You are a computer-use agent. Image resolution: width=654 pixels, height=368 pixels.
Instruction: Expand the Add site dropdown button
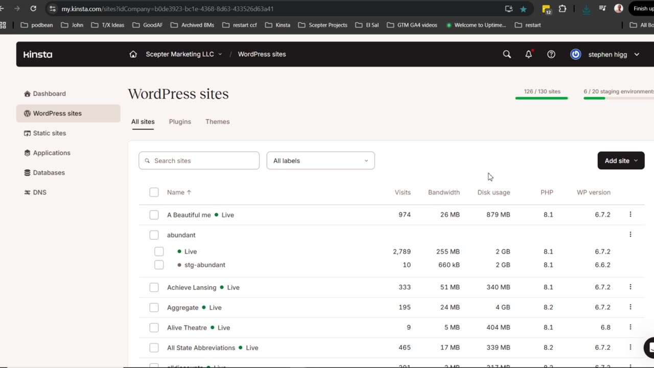coord(621,160)
